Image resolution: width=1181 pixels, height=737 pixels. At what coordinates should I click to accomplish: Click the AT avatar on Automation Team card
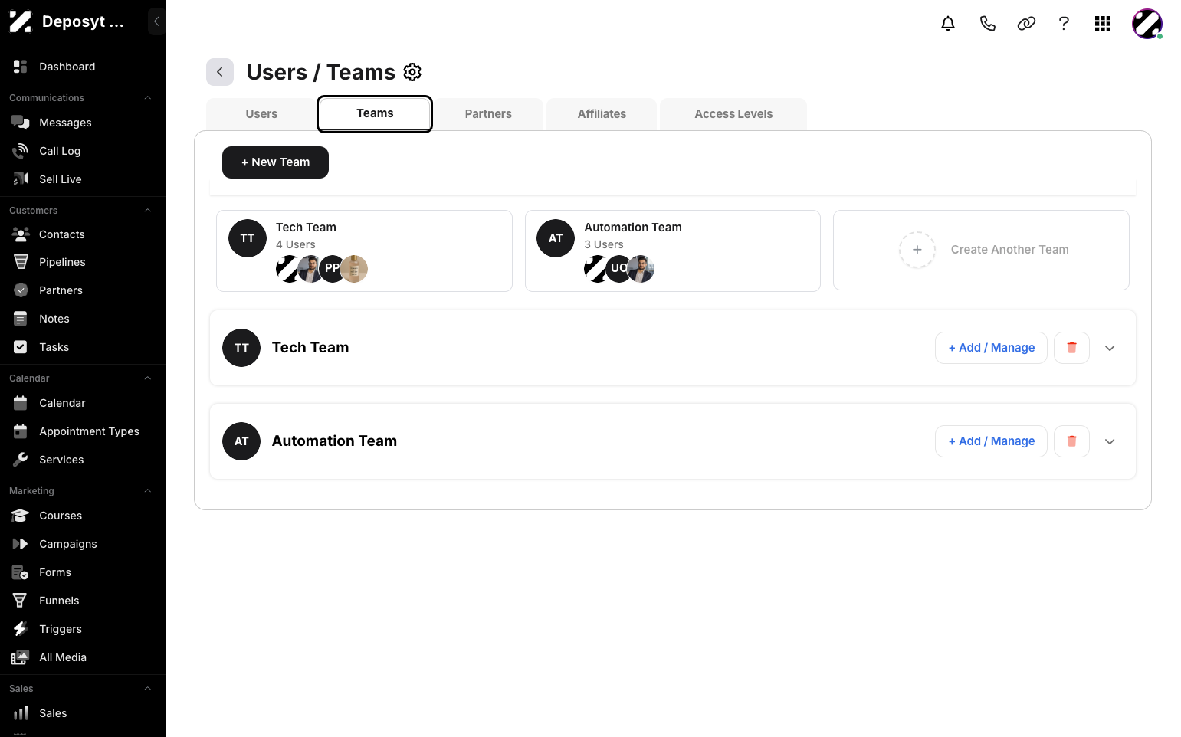click(x=556, y=238)
